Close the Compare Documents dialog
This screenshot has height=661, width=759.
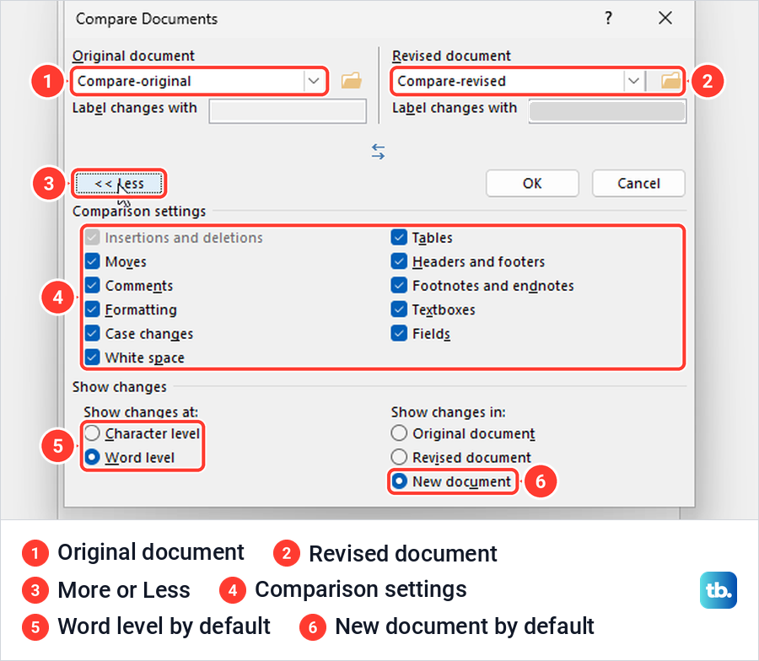(665, 19)
